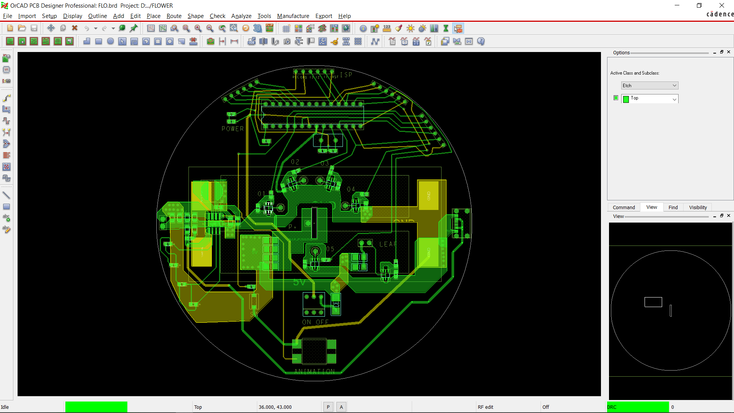Open the Constraint Manager CM icon
Image resolution: width=734 pixels, height=413 pixels.
(334, 28)
